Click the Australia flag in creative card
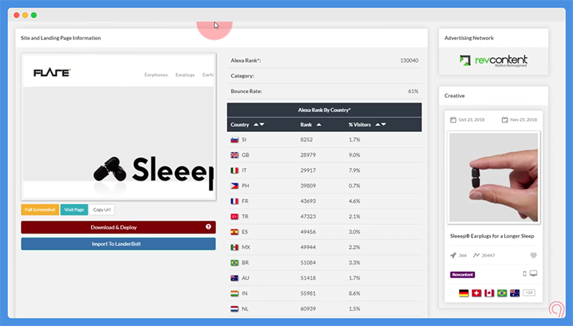Image resolution: width=573 pixels, height=326 pixels. tap(515, 293)
